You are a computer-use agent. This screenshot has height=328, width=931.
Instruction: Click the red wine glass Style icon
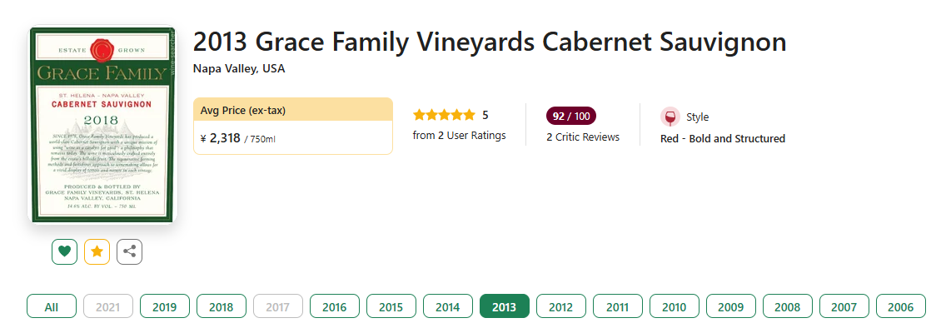pos(670,117)
